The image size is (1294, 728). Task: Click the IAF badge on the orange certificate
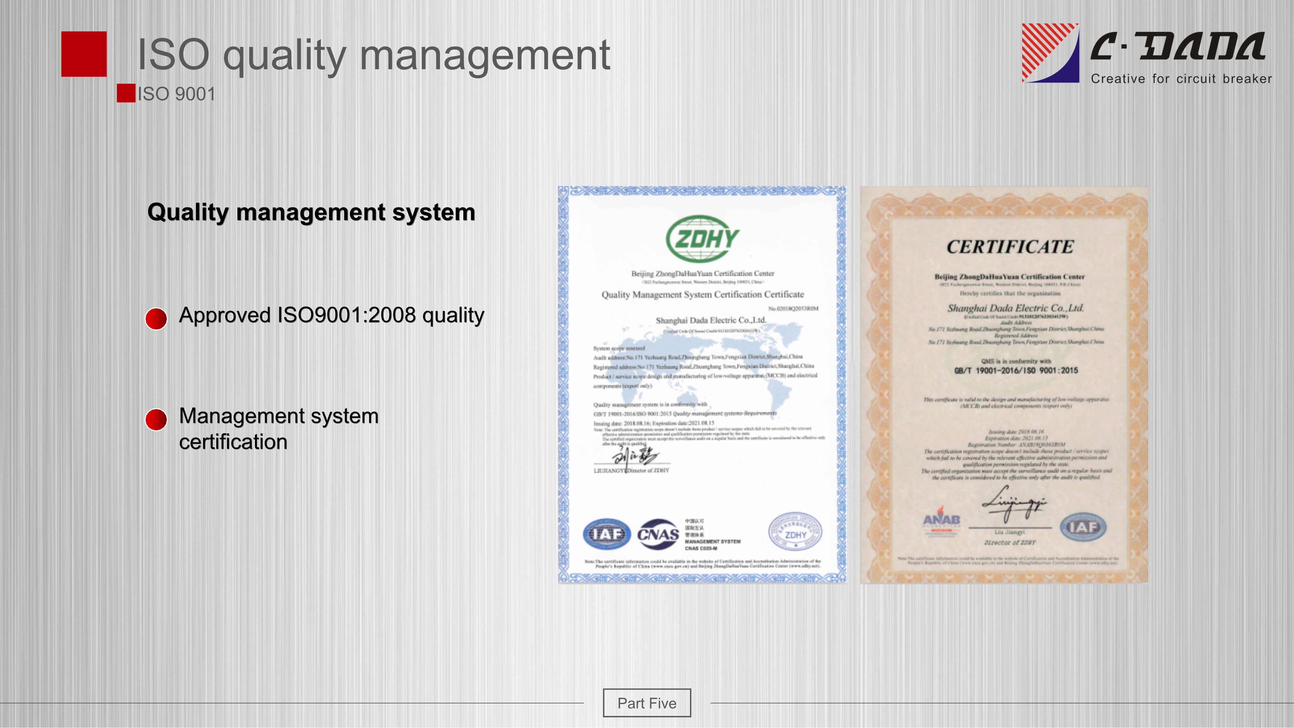click(1082, 527)
